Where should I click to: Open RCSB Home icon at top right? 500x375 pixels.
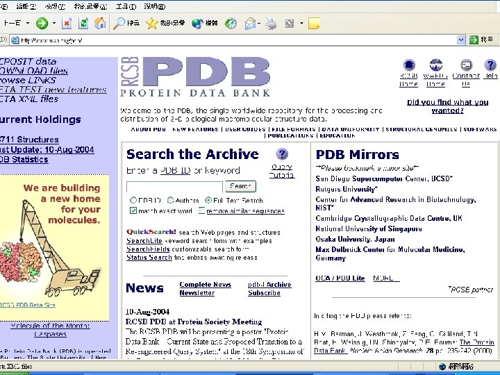pos(409,65)
